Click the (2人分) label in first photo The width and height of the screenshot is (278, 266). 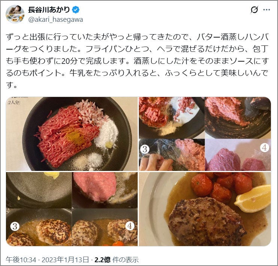pos(14,103)
